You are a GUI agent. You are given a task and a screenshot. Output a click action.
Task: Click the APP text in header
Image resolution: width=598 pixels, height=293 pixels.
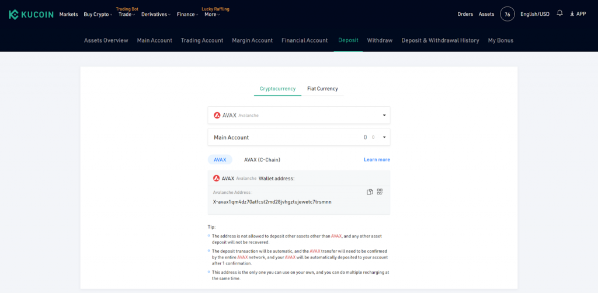581,14
